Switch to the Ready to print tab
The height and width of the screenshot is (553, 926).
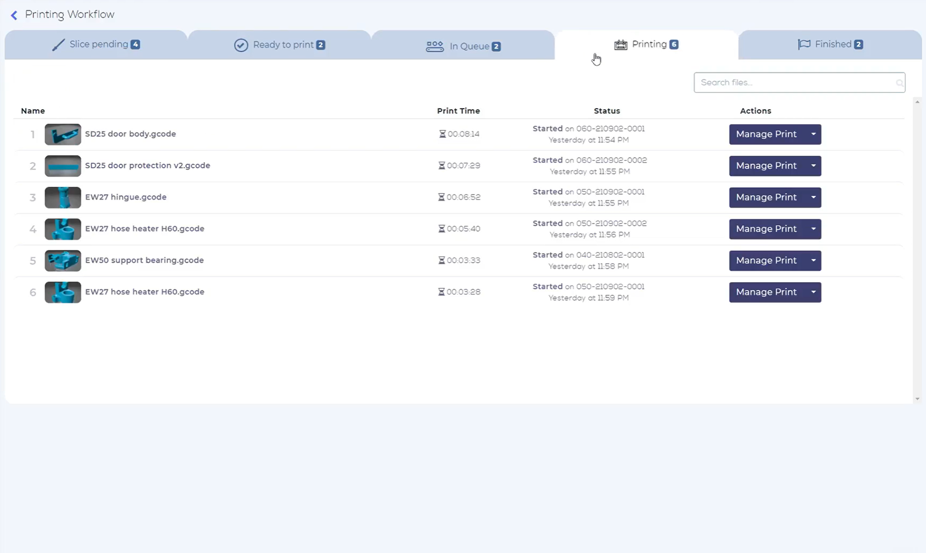pos(279,45)
